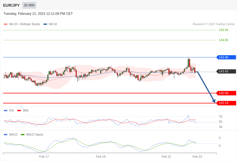
Task: Click the Feb 19 date axis label
Action: tap(101, 157)
